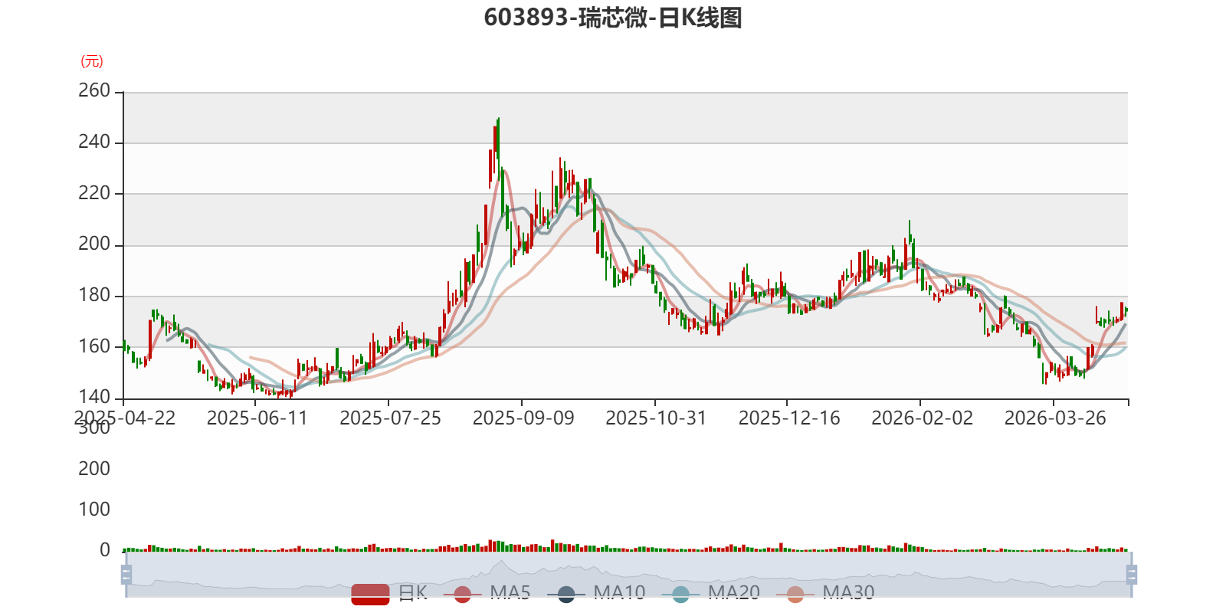
Task: Toggle the MA10 line in the legend
Action: click(596, 593)
